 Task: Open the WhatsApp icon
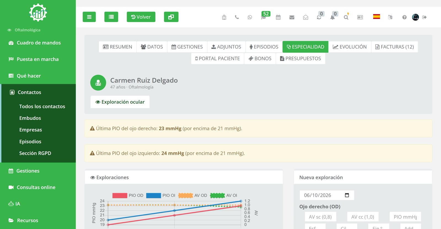pos(250,17)
